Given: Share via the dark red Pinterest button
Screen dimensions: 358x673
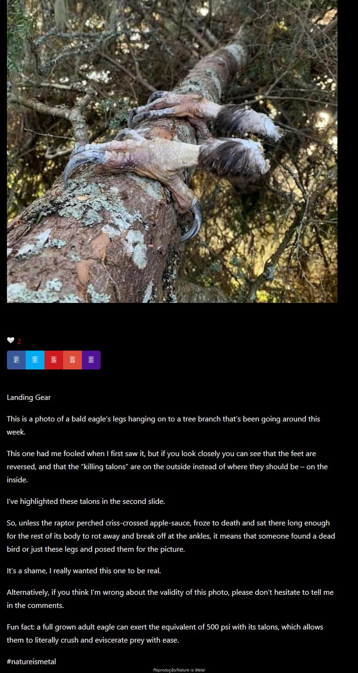Looking at the screenshot, I should [x=54, y=360].
